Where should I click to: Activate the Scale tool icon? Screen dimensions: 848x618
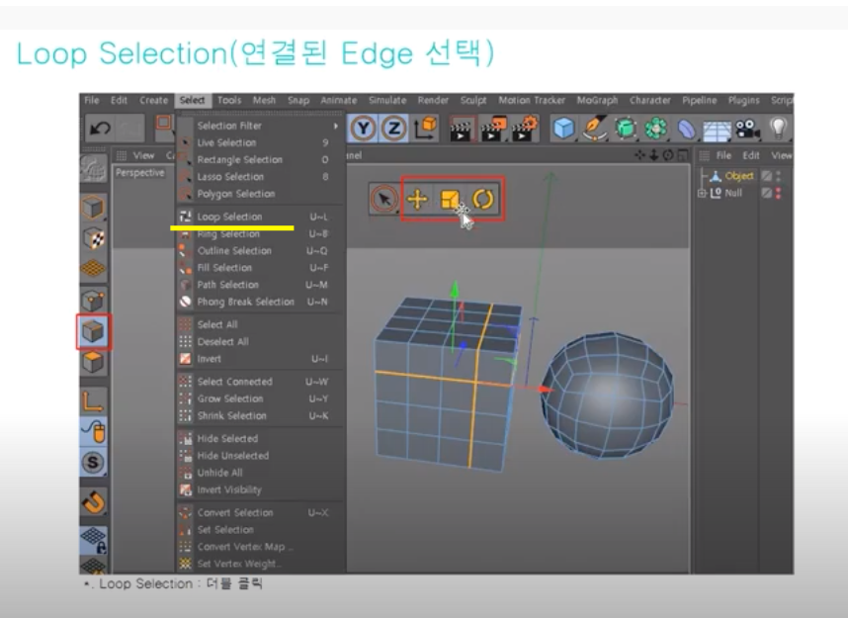[x=450, y=197]
